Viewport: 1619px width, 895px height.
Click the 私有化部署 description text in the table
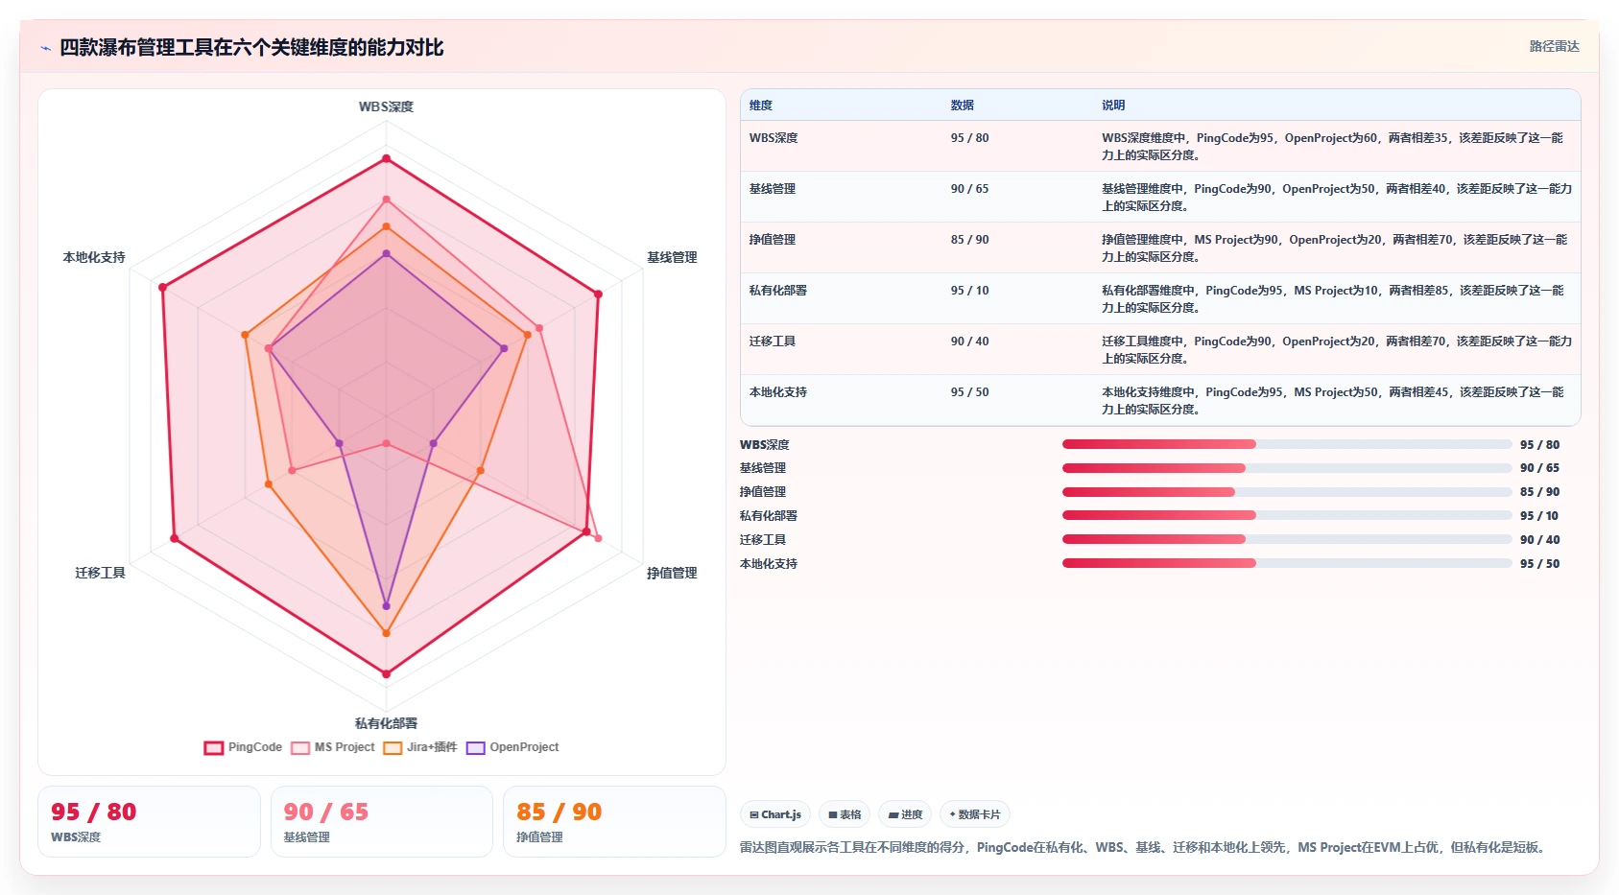[x=1333, y=299]
